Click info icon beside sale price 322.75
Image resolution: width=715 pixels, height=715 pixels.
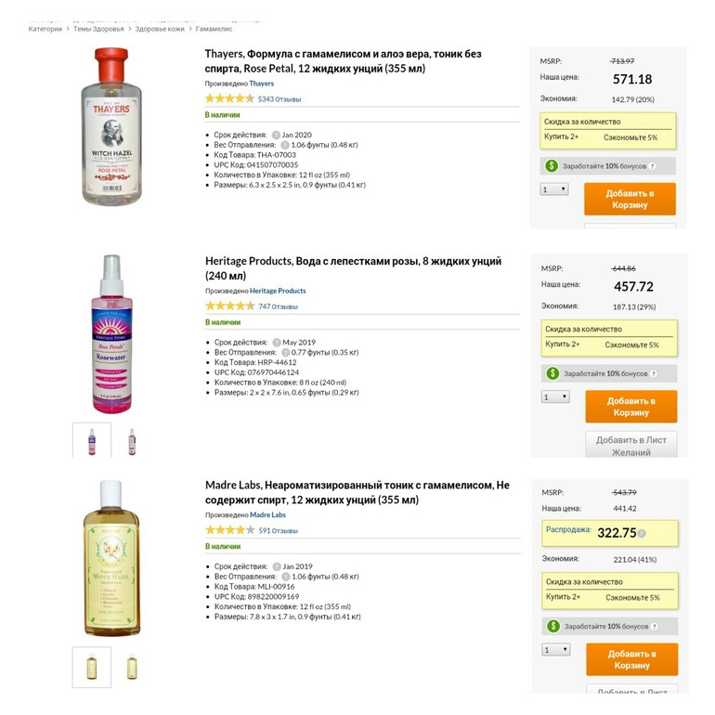click(642, 534)
